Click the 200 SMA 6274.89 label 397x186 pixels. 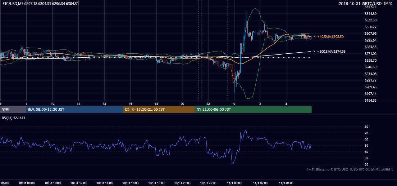330,51
